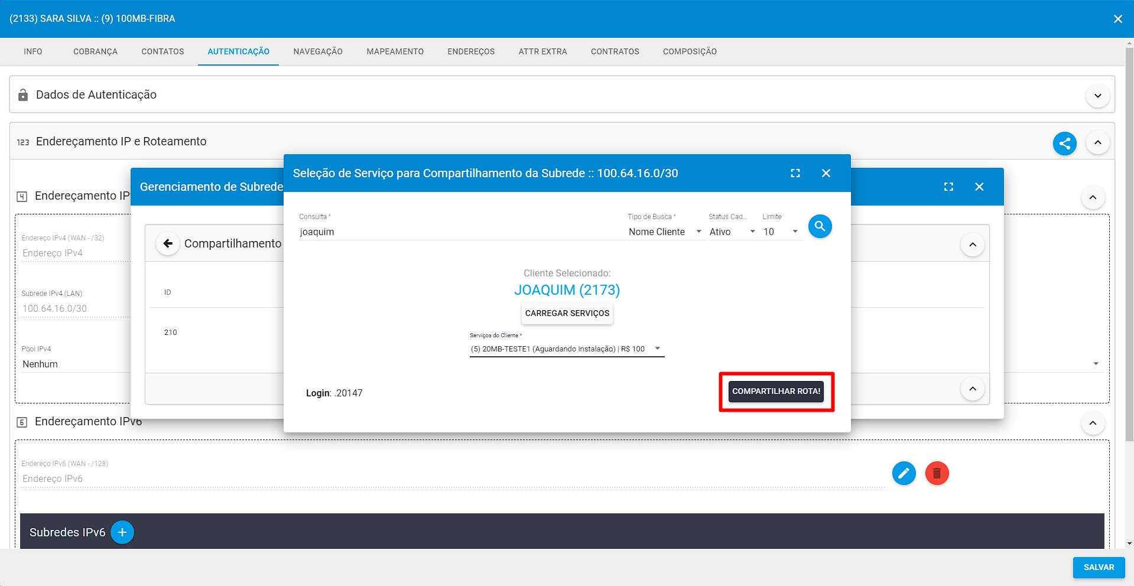
Task: Switch to the COBRANÇA tab
Action: pyautogui.click(x=95, y=51)
